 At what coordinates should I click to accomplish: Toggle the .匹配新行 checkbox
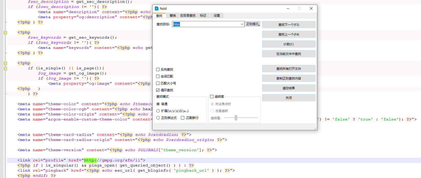(x=183, y=118)
